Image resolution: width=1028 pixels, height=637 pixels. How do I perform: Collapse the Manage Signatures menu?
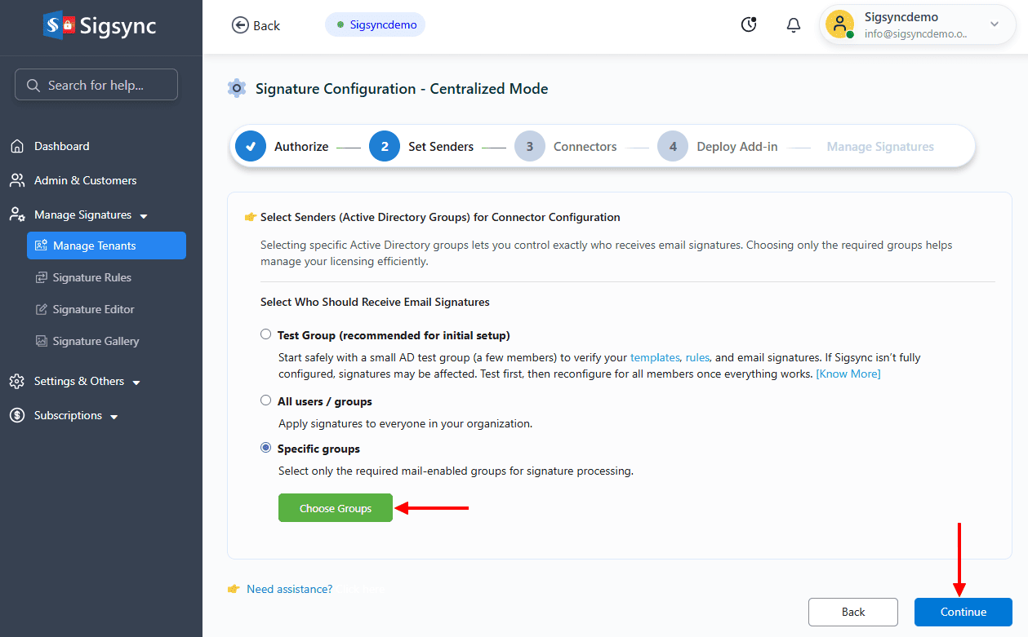[144, 216]
